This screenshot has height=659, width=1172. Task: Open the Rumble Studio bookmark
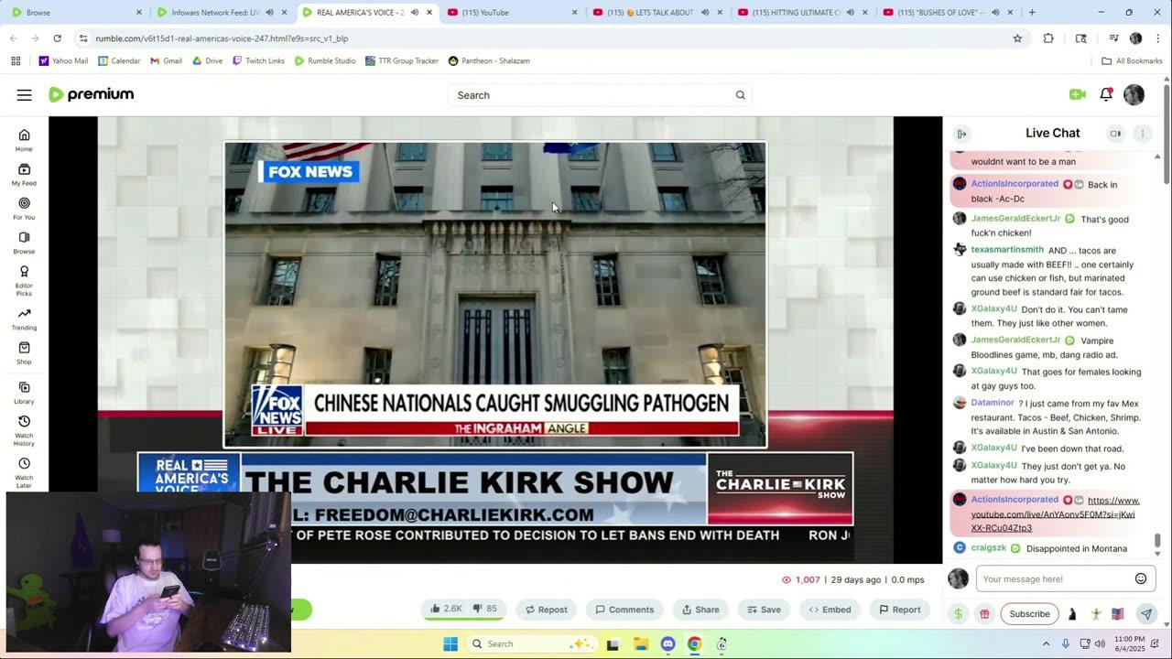[325, 60]
